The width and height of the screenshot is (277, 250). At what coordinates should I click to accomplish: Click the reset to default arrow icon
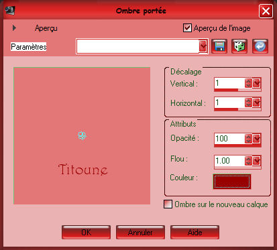pyautogui.click(x=260, y=46)
